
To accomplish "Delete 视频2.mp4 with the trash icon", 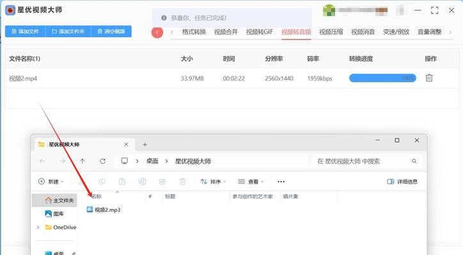I will pyautogui.click(x=429, y=78).
